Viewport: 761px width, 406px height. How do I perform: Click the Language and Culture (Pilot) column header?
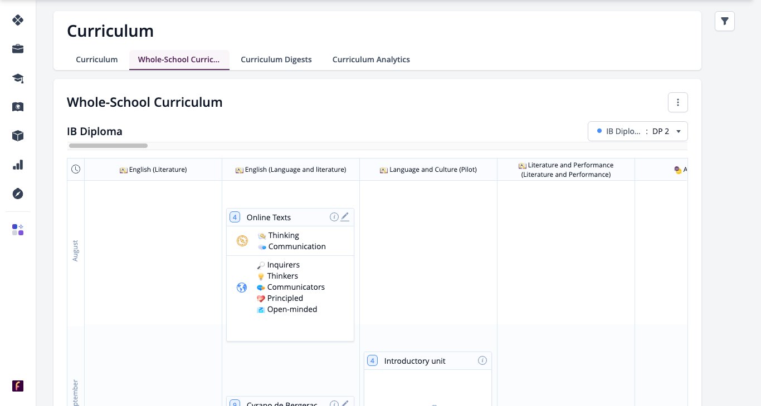(x=428, y=170)
